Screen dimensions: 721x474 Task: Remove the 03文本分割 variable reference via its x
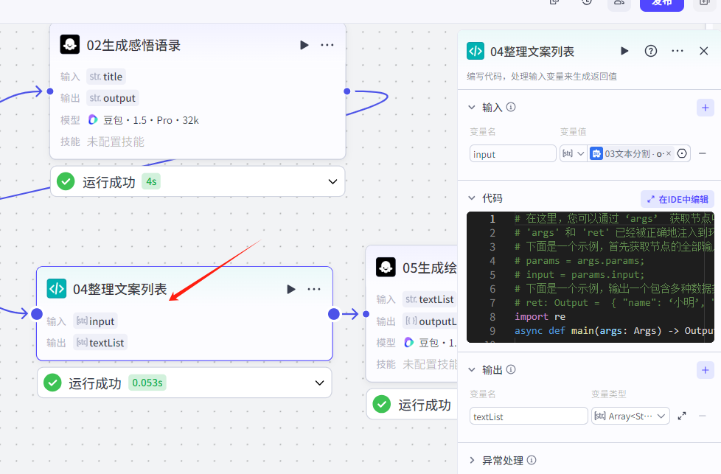point(669,153)
